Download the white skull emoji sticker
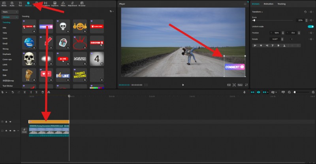 [68, 31]
